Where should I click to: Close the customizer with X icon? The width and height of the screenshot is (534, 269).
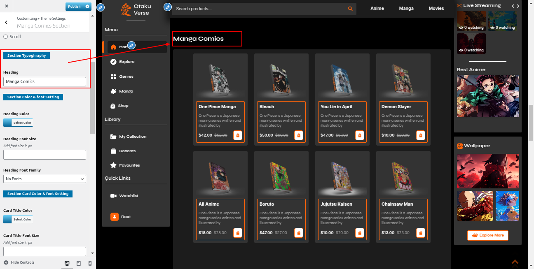click(6, 7)
